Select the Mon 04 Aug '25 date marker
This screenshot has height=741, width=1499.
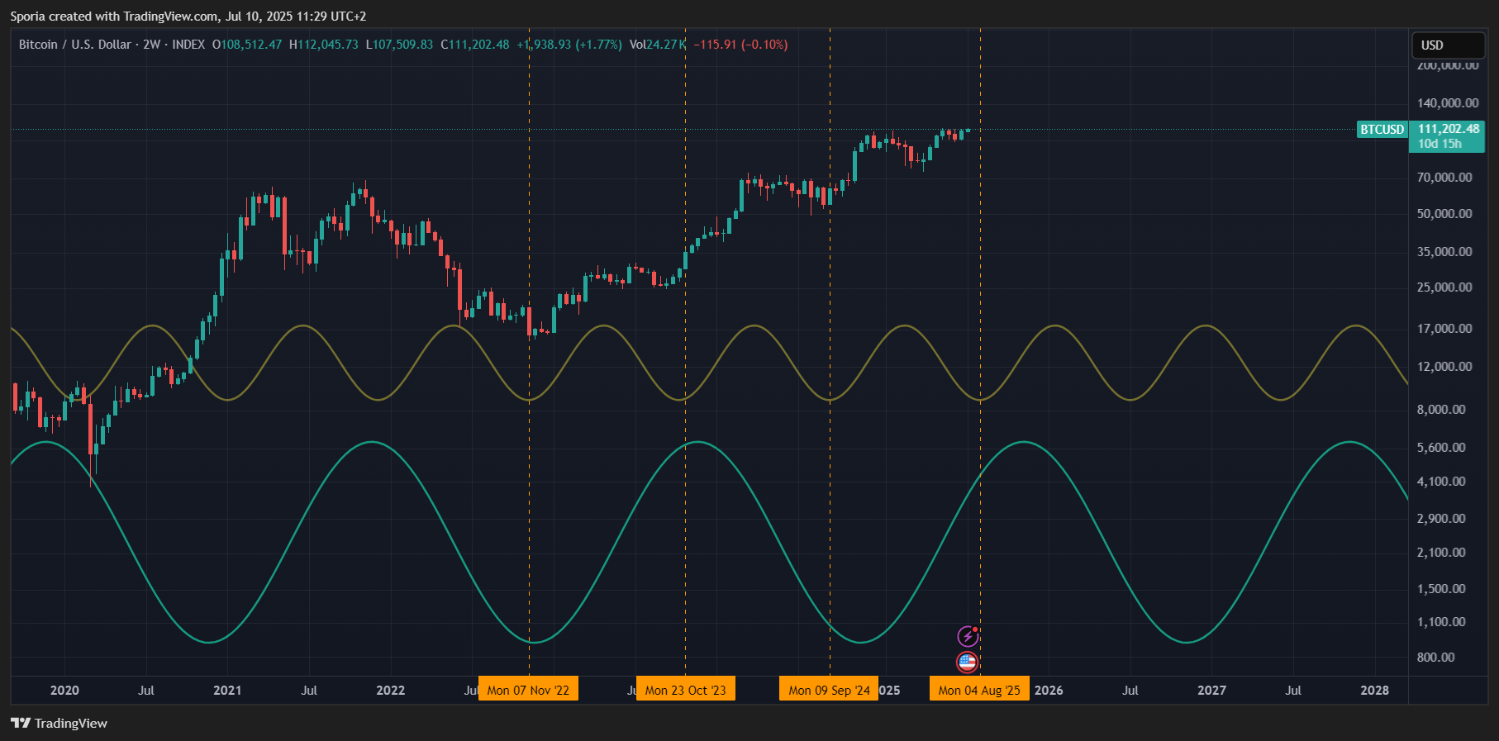click(979, 690)
